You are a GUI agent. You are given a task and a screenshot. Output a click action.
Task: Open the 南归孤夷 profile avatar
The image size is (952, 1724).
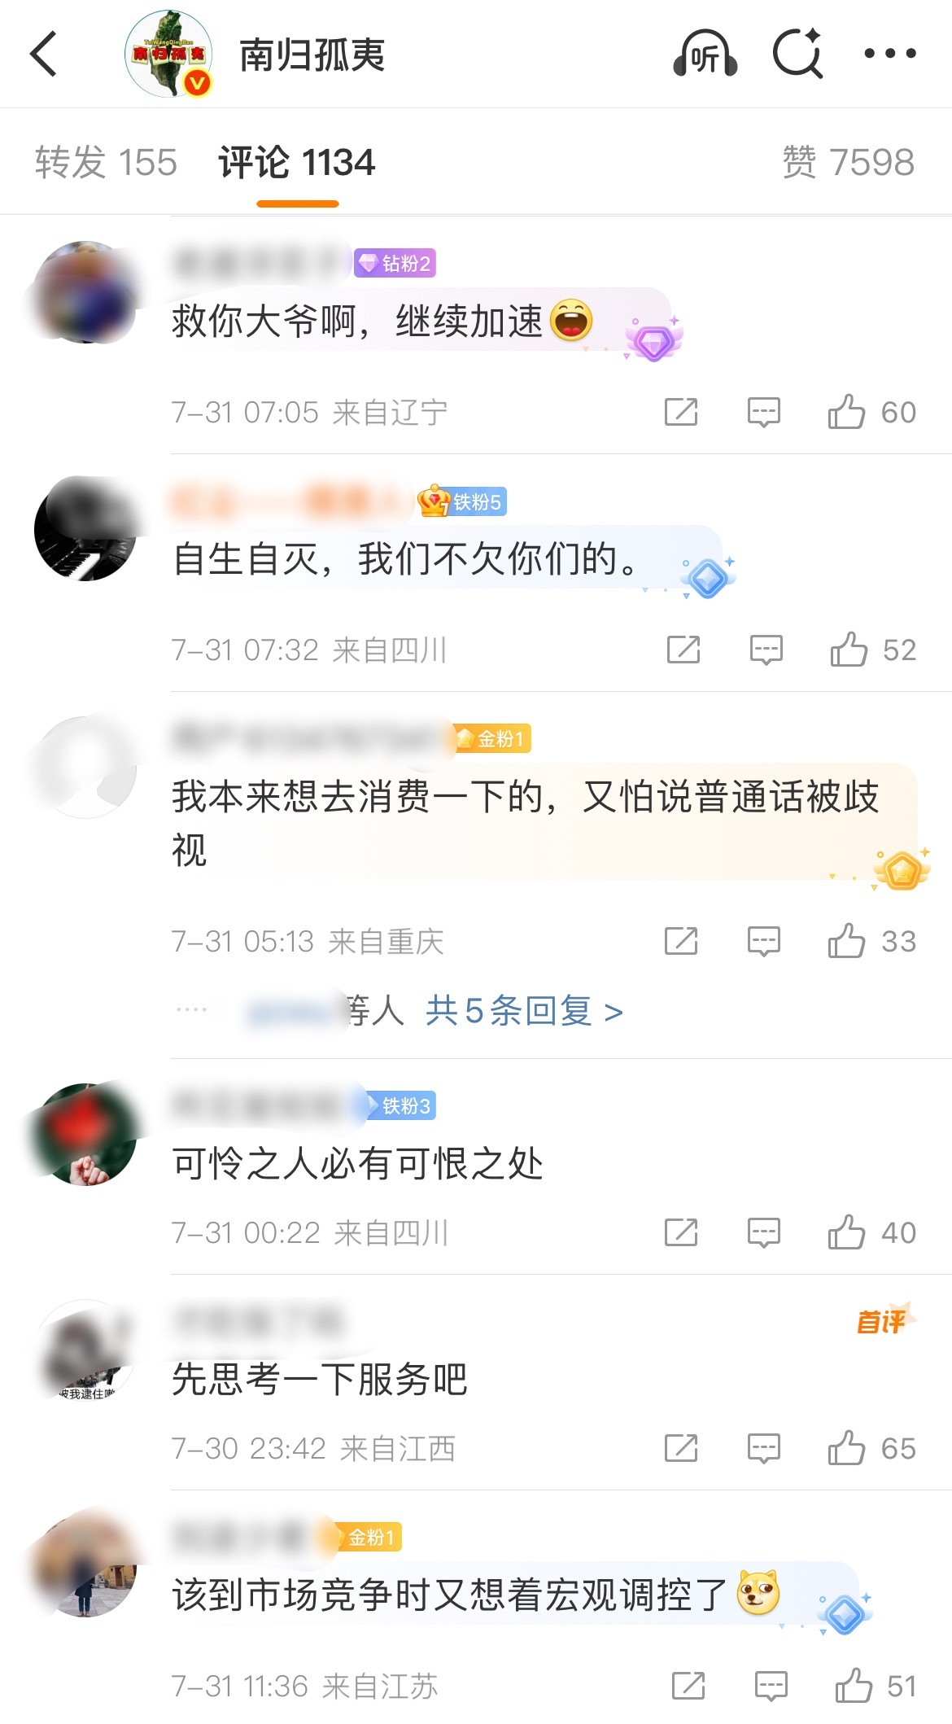pyautogui.click(x=168, y=54)
